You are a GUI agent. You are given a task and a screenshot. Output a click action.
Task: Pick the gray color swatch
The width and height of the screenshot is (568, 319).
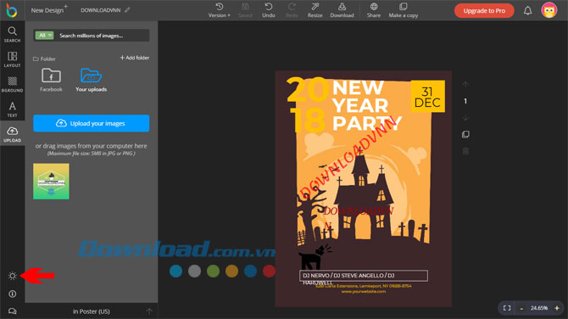click(194, 271)
